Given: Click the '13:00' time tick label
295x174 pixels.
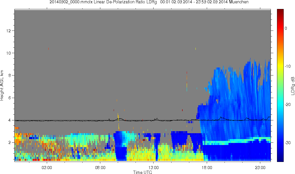Looking at the screenshot, I should pyautogui.click(x=153, y=168).
